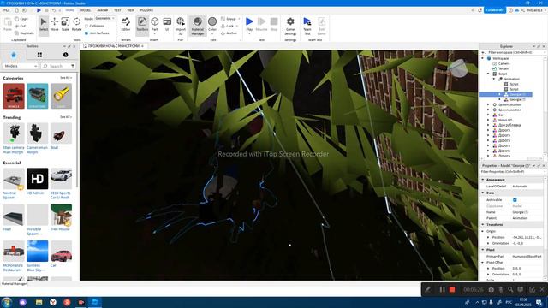The height and width of the screenshot is (308, 548).
Task: Stop the iTop screen recording
Action: (452, 289)
